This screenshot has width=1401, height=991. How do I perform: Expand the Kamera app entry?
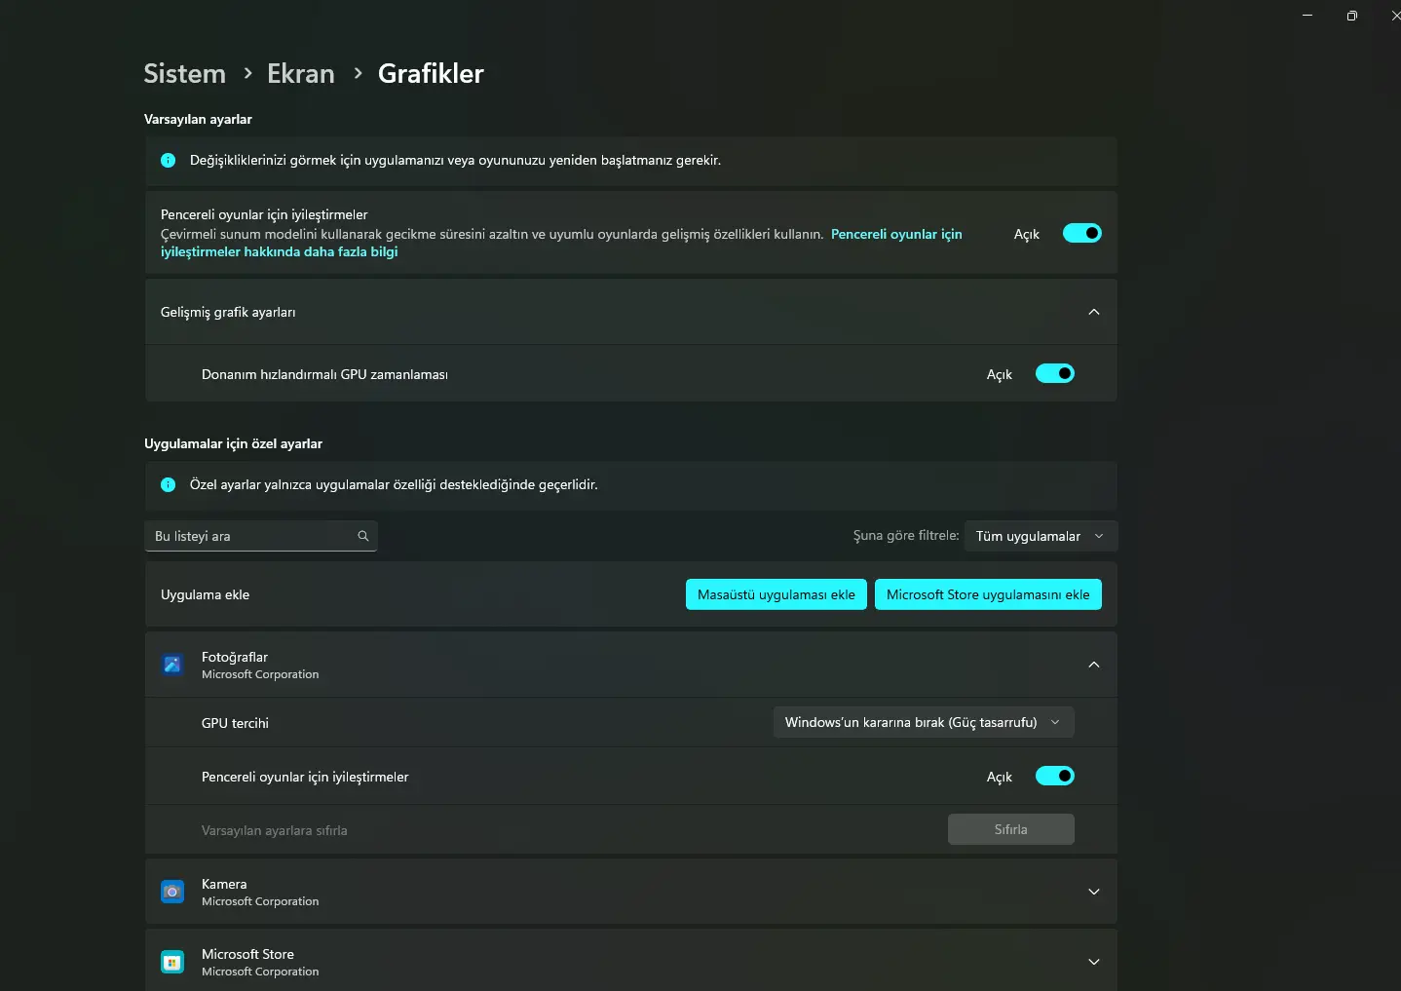tap(1094, 892)
